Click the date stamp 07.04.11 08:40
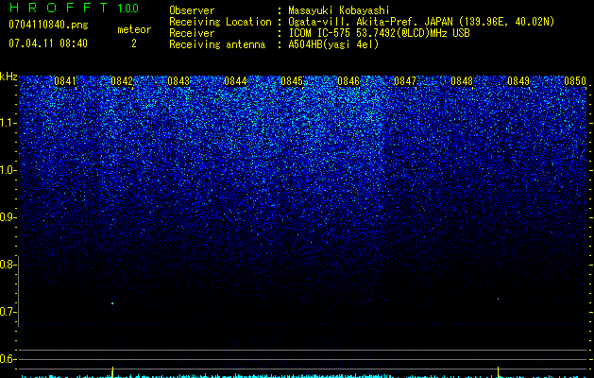The width and height of the screenshot is (594, 378). click(x=48, y=43)
